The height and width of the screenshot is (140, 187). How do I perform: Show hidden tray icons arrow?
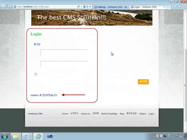click(172, 136)
